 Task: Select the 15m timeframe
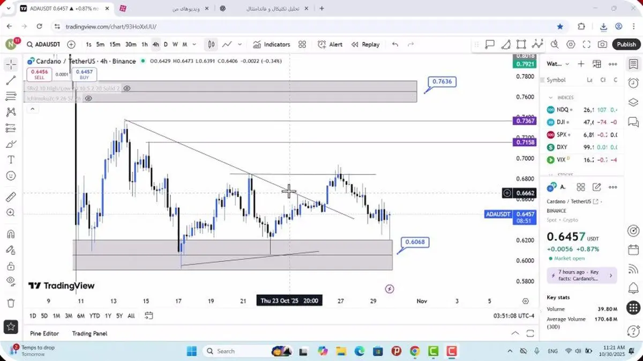click(115, 44)
